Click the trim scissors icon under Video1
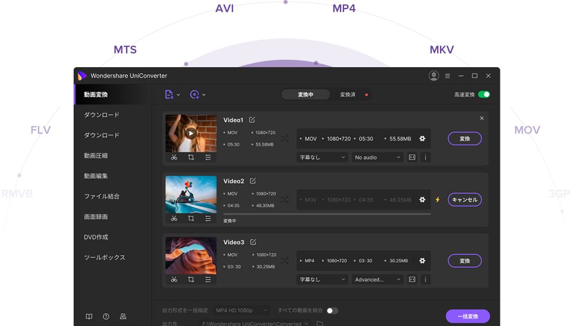This screenshot has width=570, height=326. pos(174,157)
